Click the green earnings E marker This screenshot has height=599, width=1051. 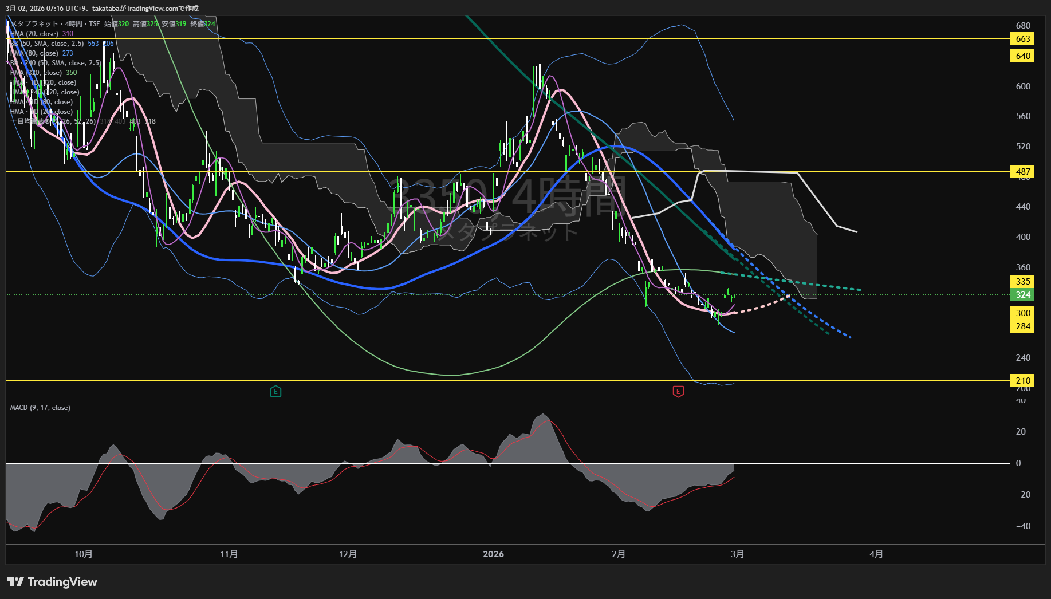275,392
